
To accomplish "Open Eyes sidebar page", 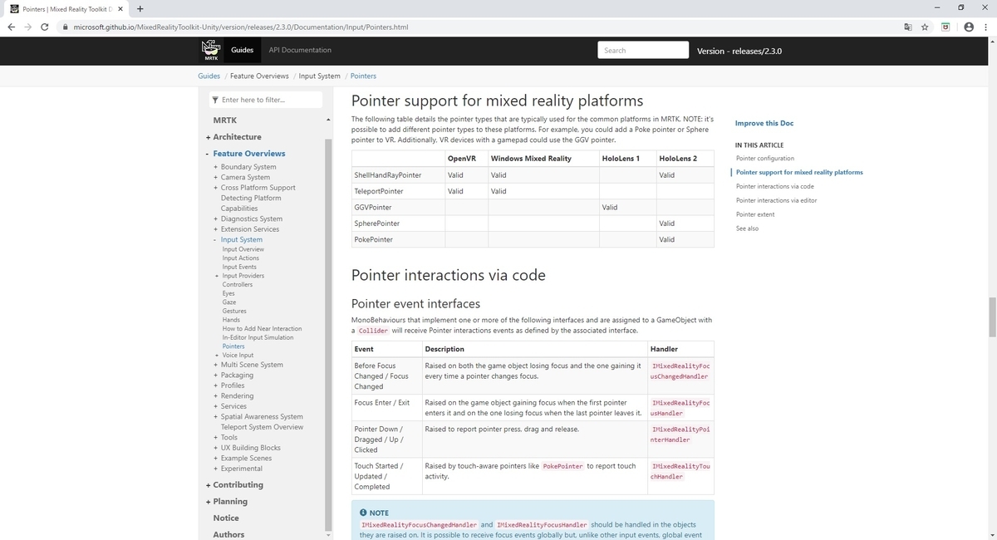I will click(x=228, y=293).
